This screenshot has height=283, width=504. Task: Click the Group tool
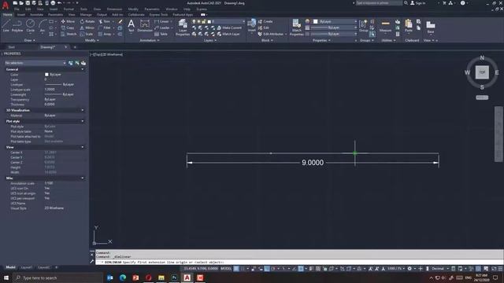(363, 26)
